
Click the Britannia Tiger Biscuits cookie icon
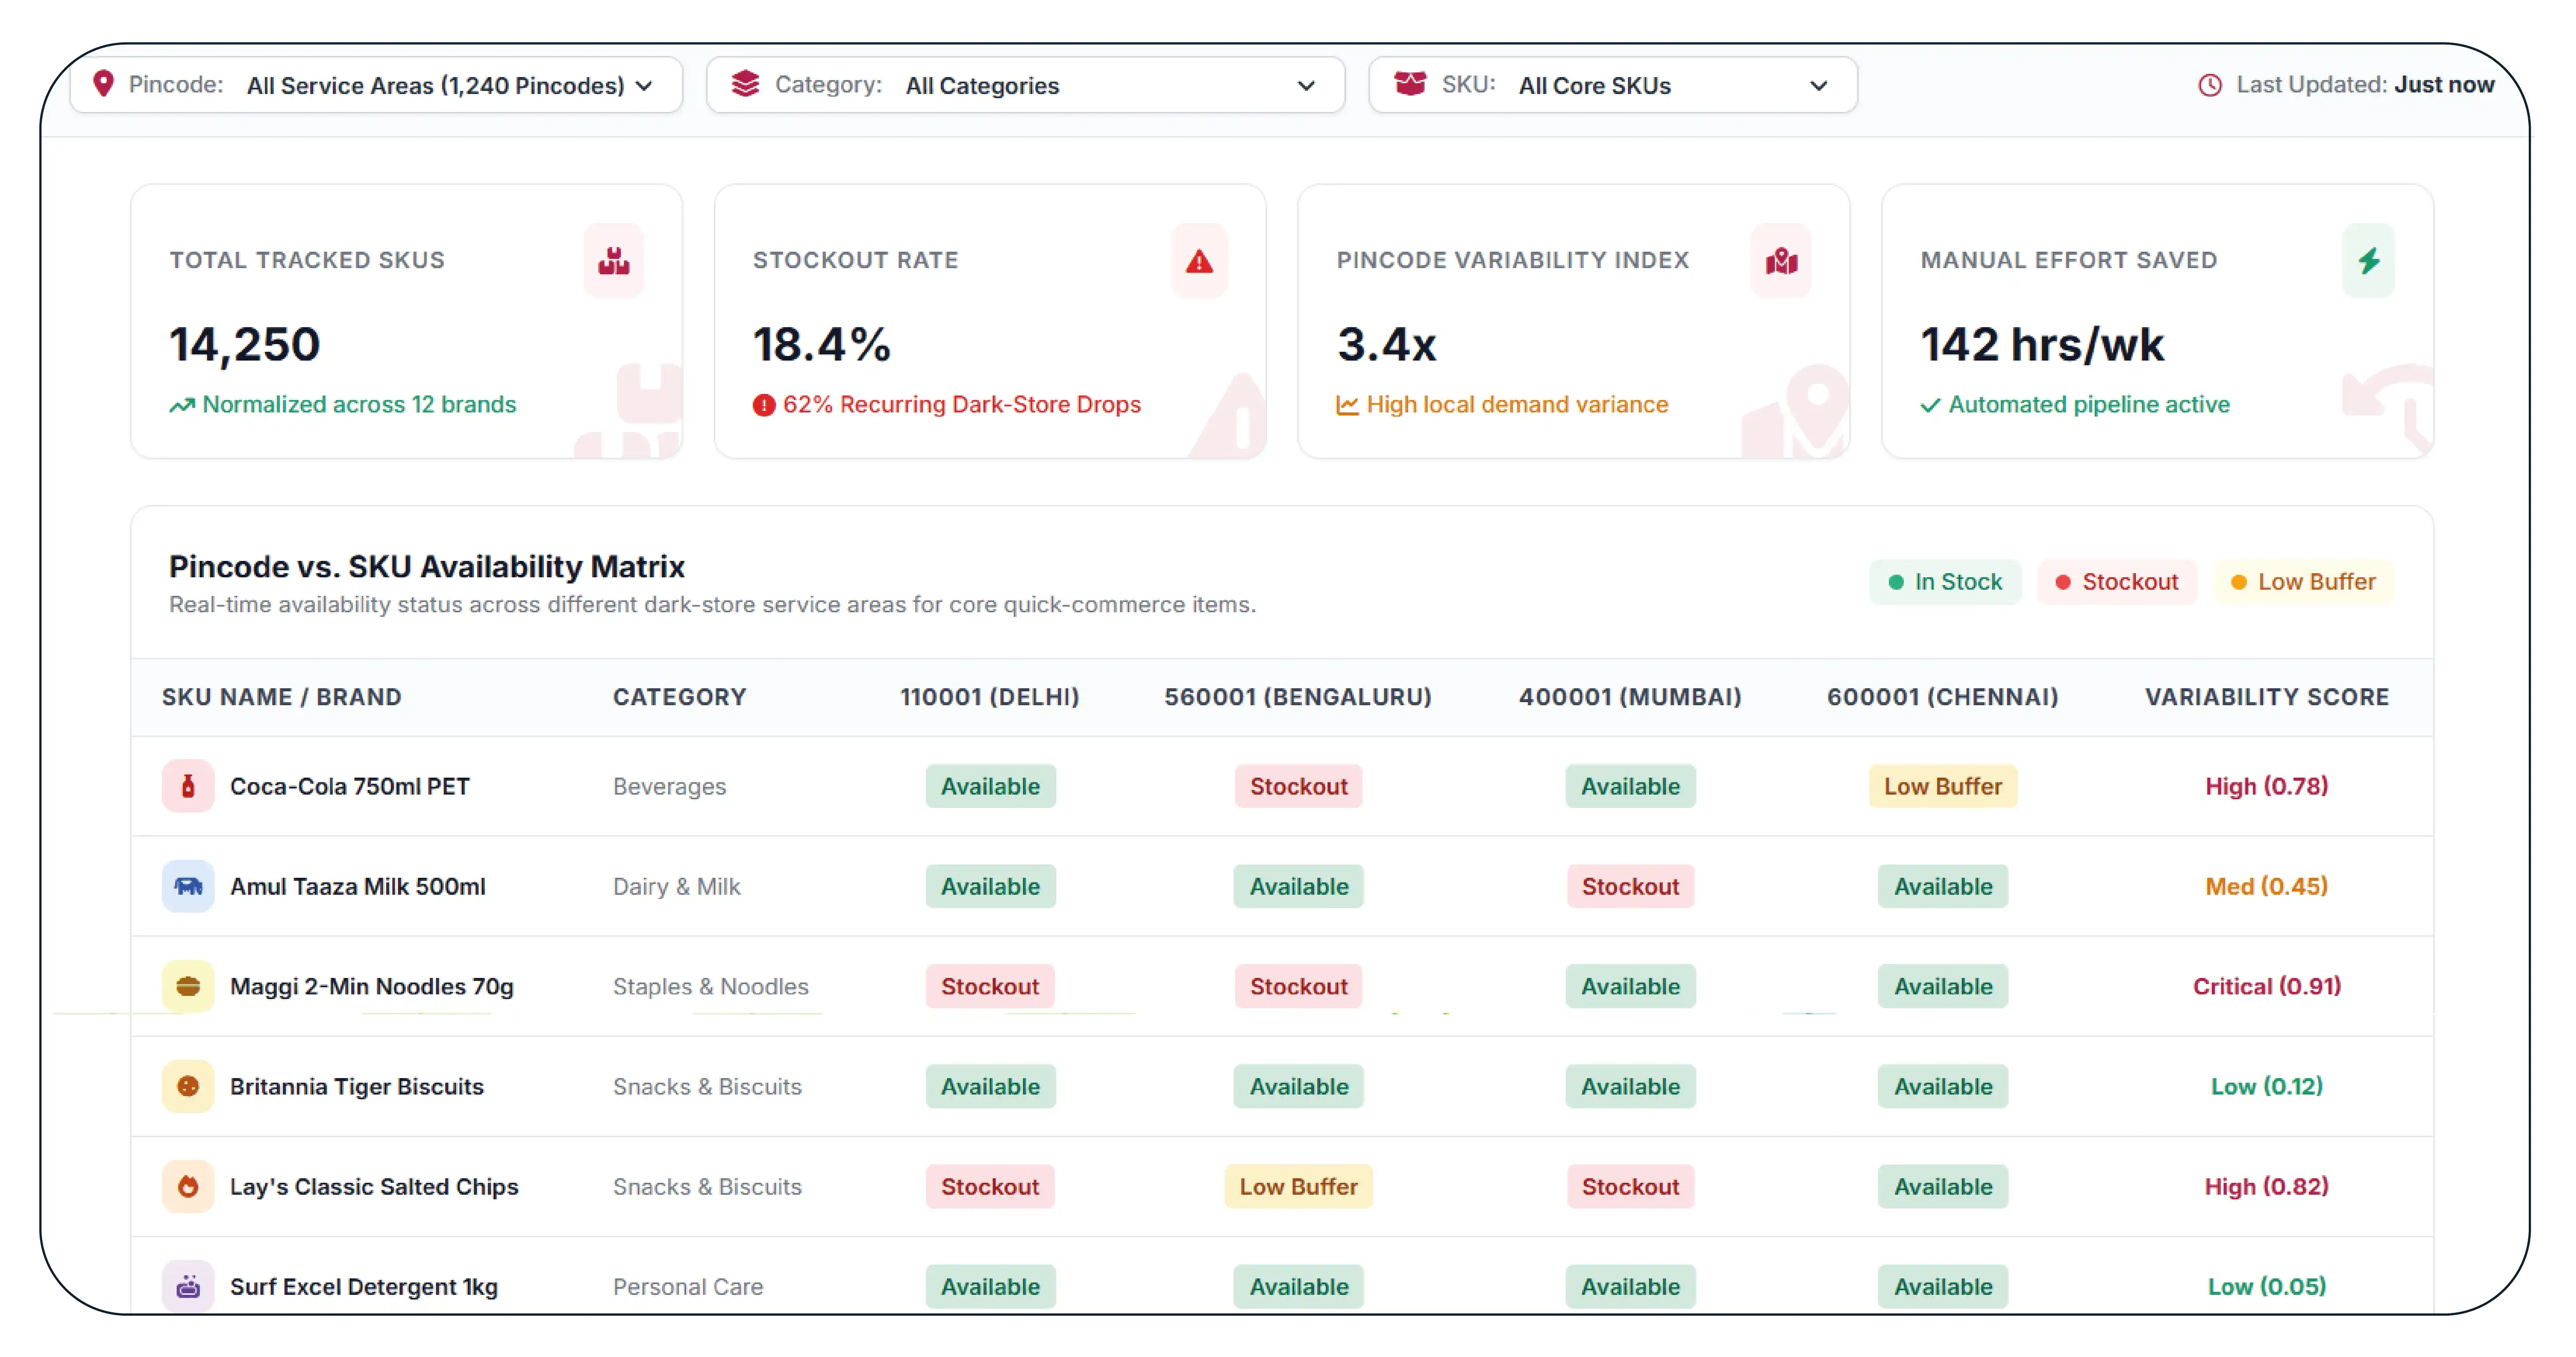click(x=188, y=1086)
